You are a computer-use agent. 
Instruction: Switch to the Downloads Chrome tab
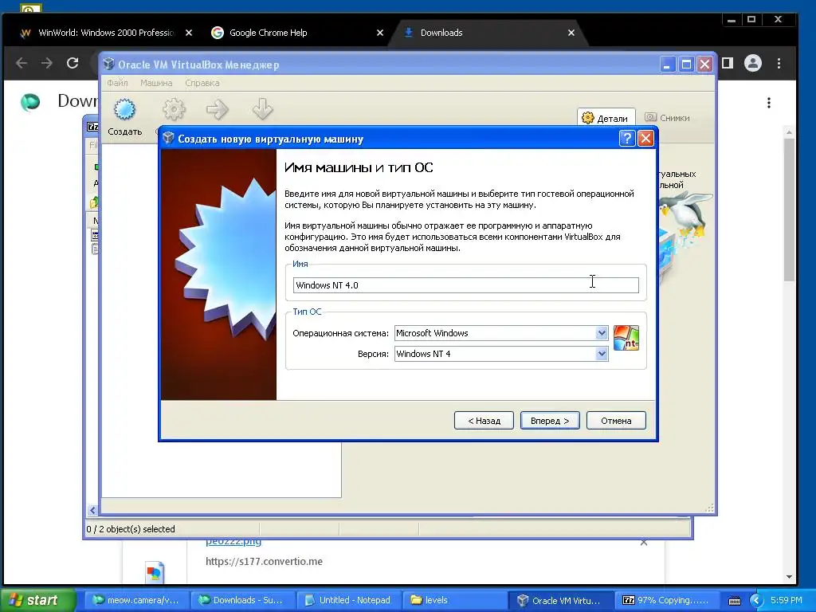click(441, 33)
